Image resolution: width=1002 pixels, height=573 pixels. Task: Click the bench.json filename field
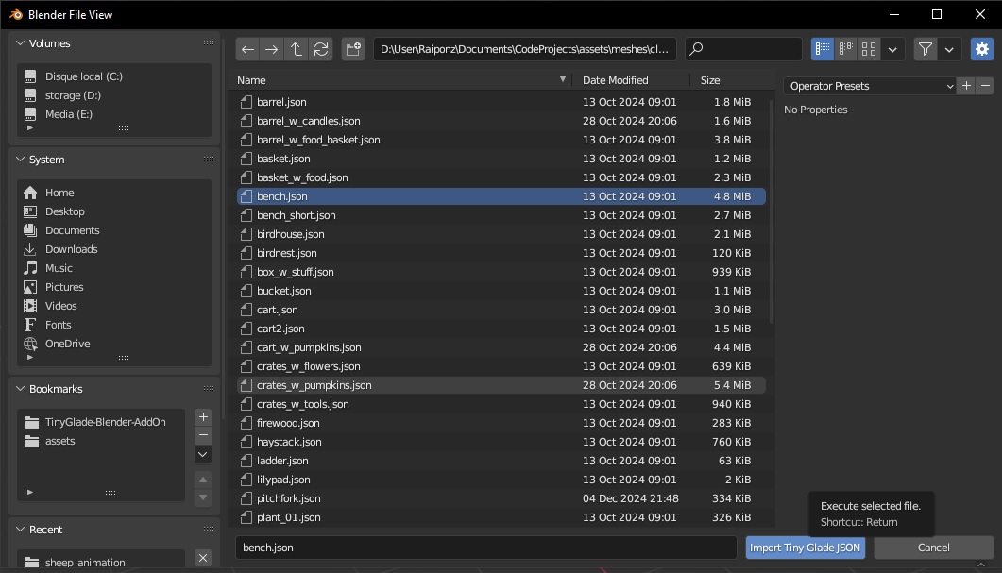tap(485, 548)
